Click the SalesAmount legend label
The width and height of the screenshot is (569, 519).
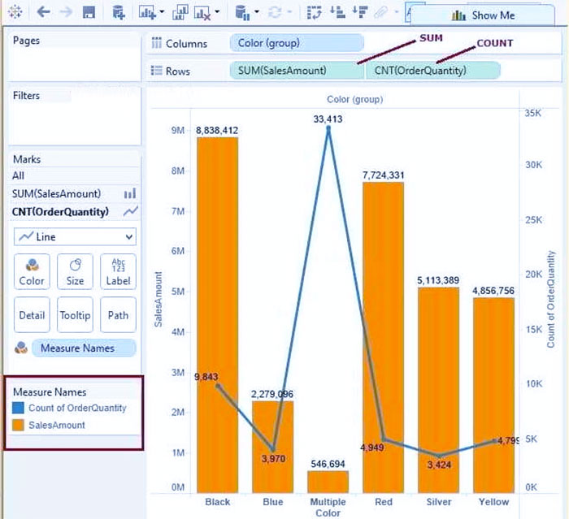[57, 425]
